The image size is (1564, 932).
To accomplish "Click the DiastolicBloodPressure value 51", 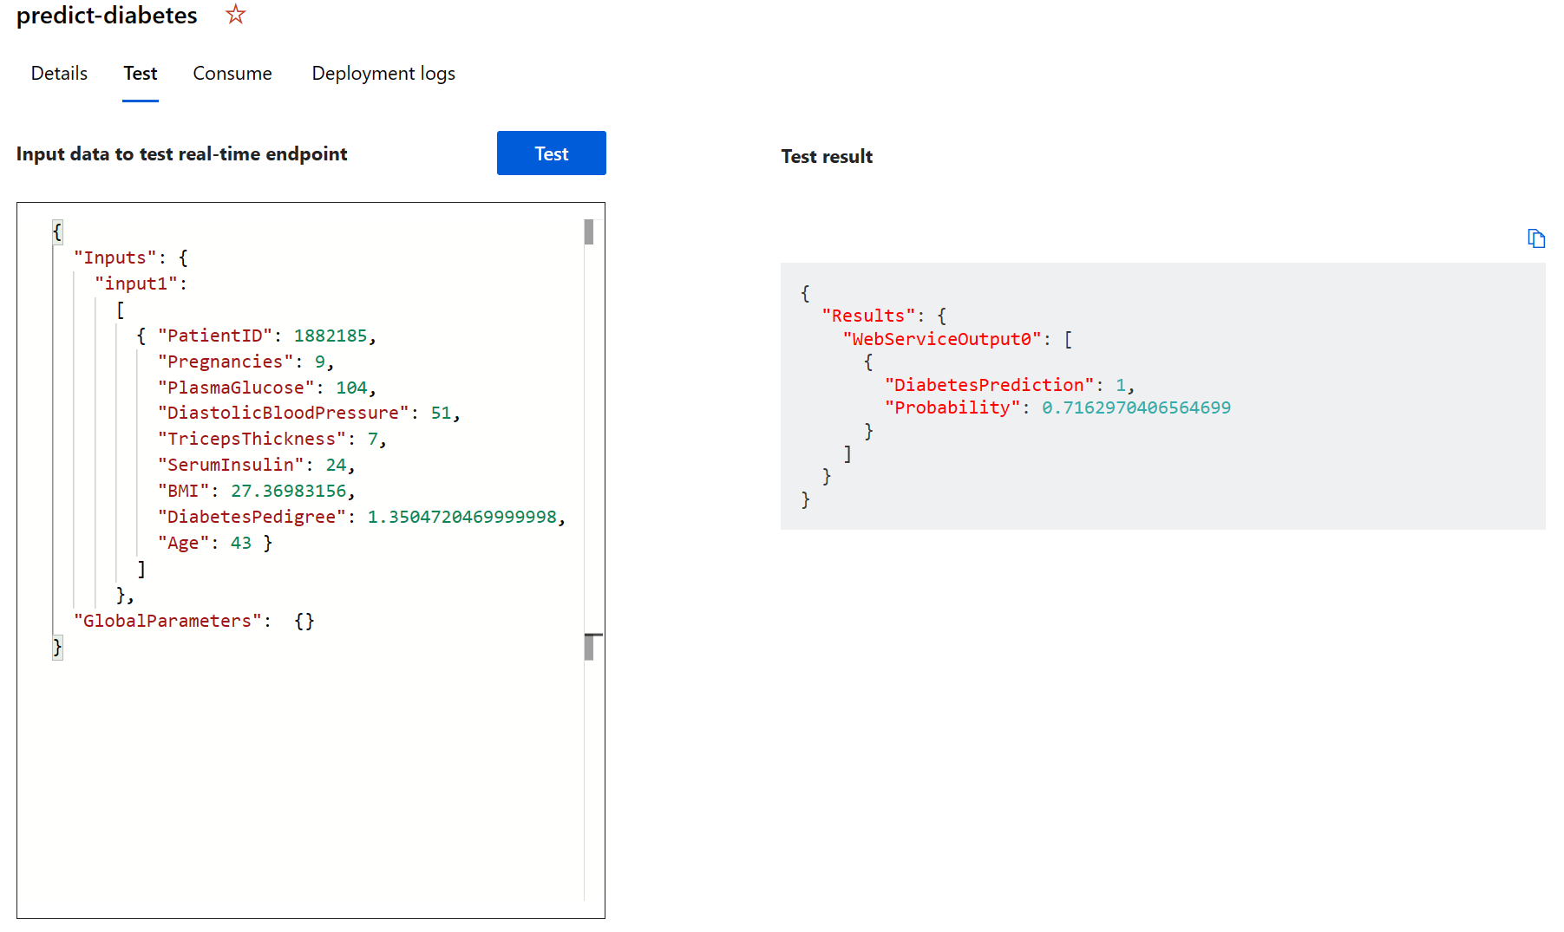I will 441,413.
